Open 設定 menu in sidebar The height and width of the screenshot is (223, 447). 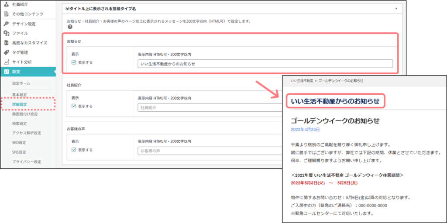16,72
